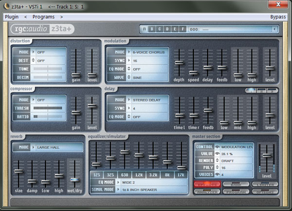This screenshot has height=211, width=292.
Task: Click the 125 EQ band frequency label
Action: (x=97, y=175)
